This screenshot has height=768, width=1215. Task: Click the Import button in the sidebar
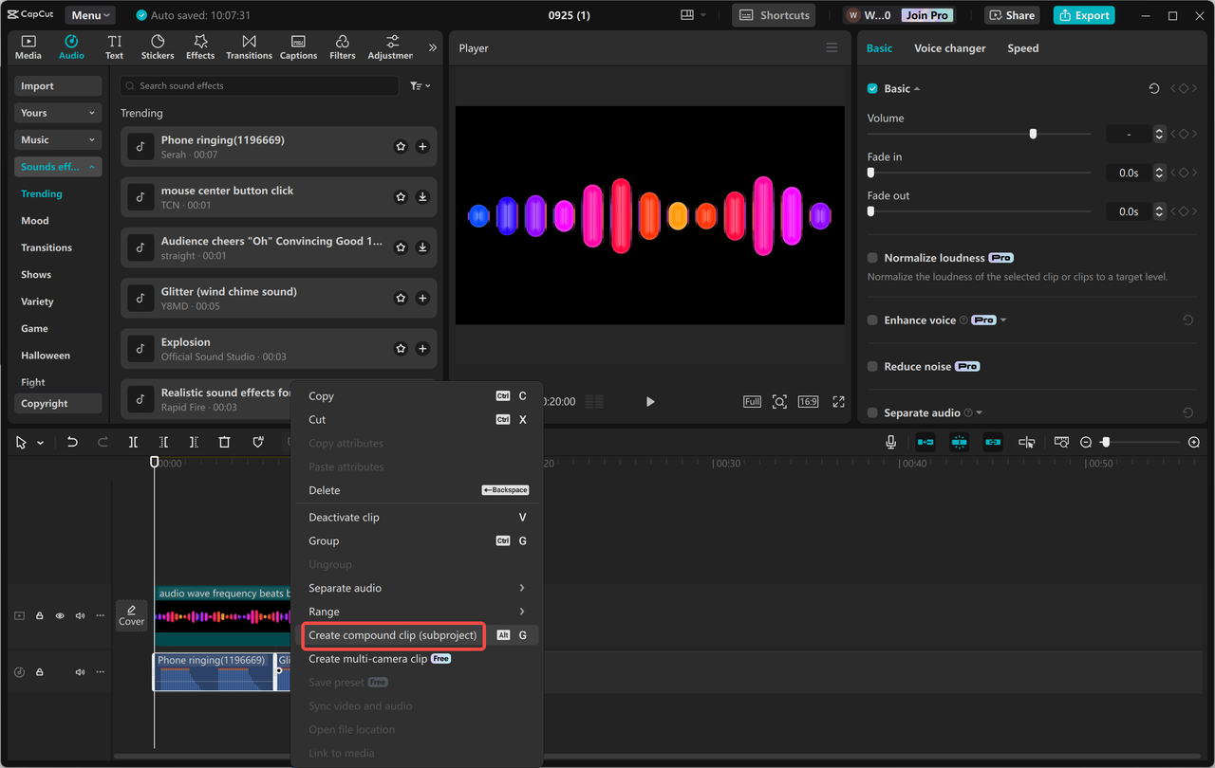57,85
